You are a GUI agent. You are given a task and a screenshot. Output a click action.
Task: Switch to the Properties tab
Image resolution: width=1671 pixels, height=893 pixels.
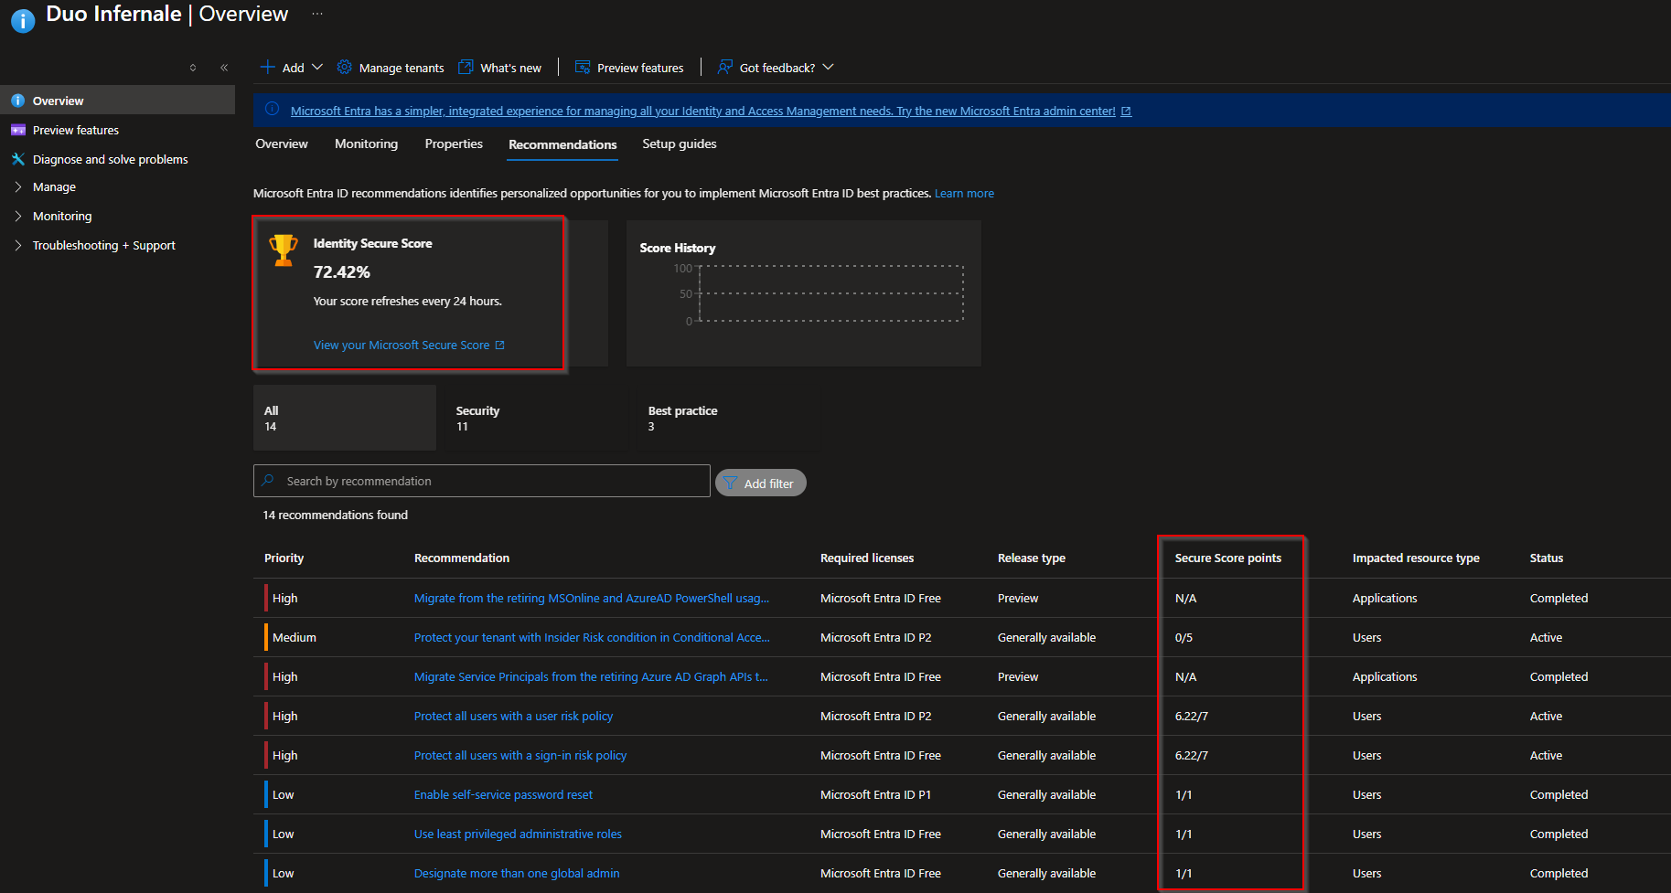[x=454, y=144]
